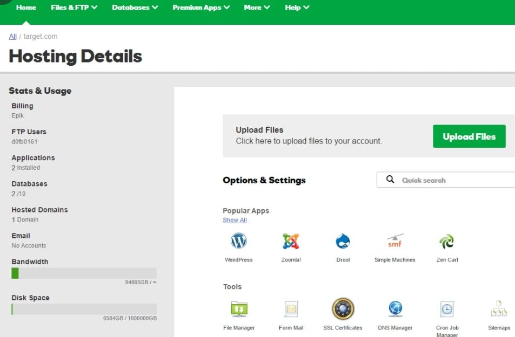This screenshot has width=515, height=337.
Task: Click the Upload Files button
Action: (x=469, y=136)
